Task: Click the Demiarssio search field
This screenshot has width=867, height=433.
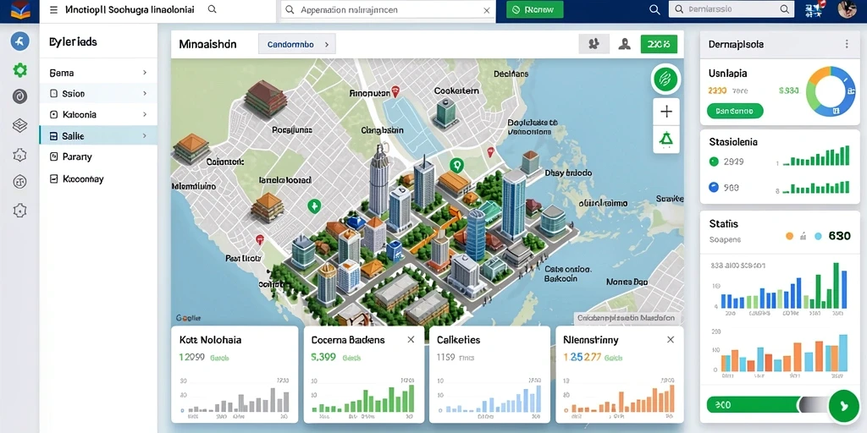Action: click(732, 9)
